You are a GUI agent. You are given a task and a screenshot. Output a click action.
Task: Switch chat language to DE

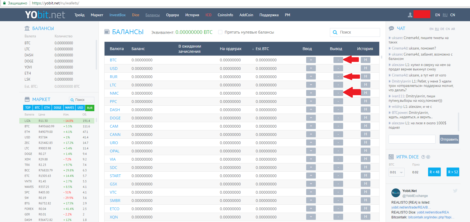click(x=442, y=29)
